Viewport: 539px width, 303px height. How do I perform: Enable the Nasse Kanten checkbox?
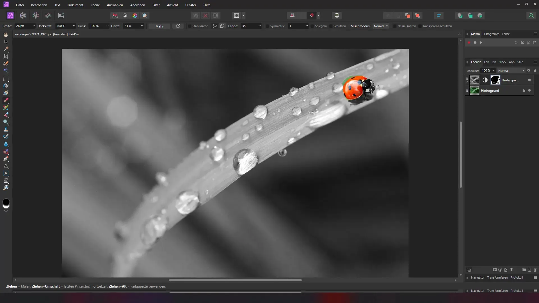click(x=395, y=26)
